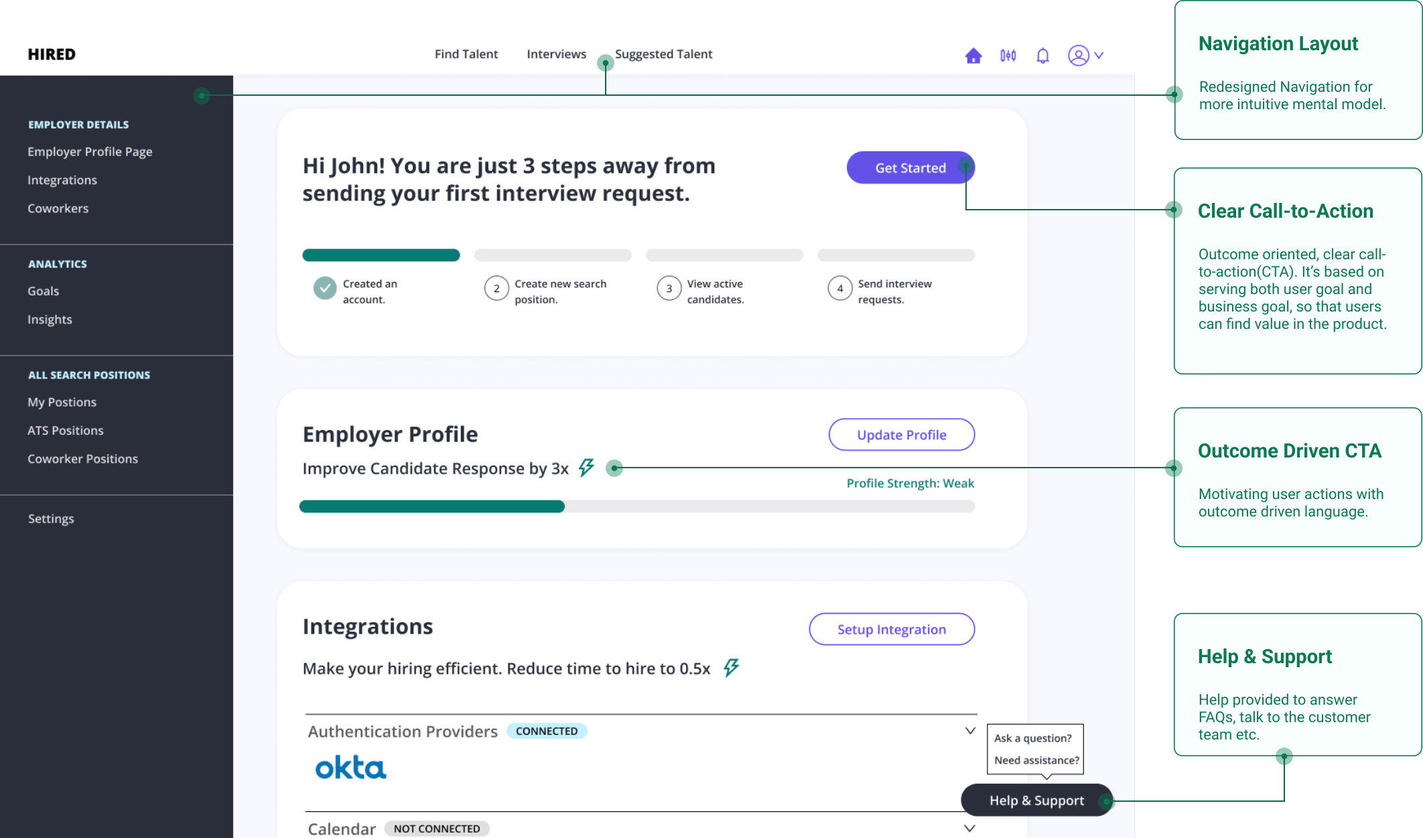Open the home dashboard icon
This screenshot has height=838, width=1423.
pyautogui.click(x=973, y=56)
